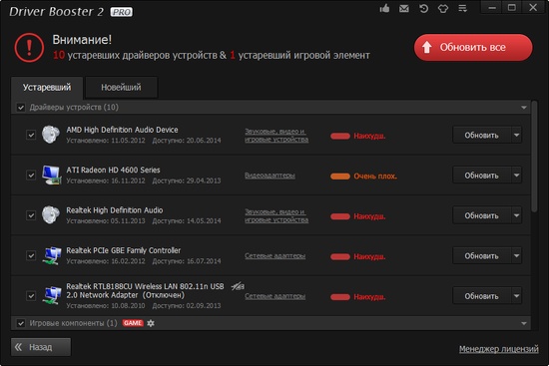Uncheck Realtek PCIe GBE Family Controller
Viewport: 549px width, 366px height.
coord(31,255)
